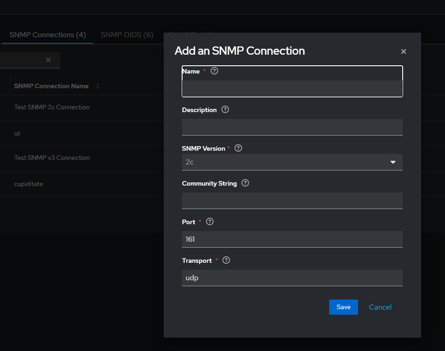The image size is (445, 351).
Task: Click the Port help question icon
Action: tap(210, 222)
